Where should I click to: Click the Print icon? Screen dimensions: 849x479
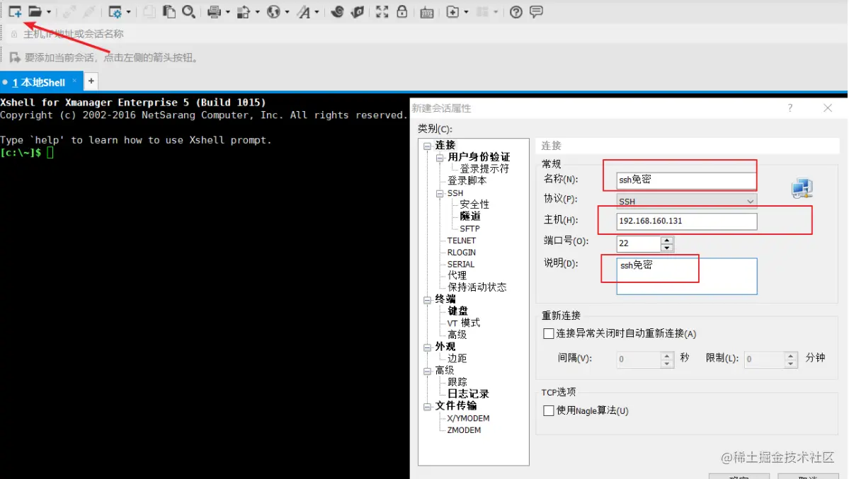pos(215,12)
